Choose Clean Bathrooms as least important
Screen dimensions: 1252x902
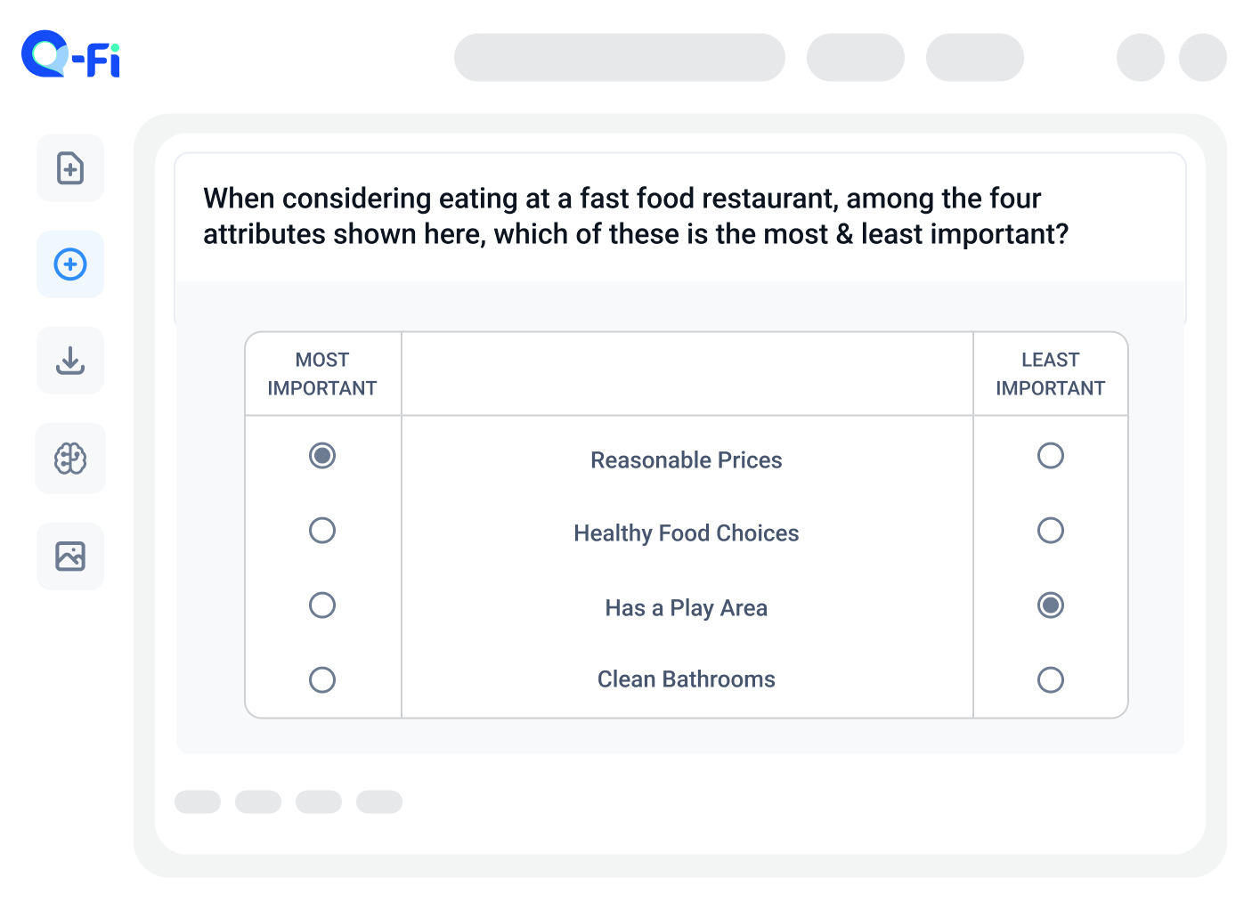1051,680
